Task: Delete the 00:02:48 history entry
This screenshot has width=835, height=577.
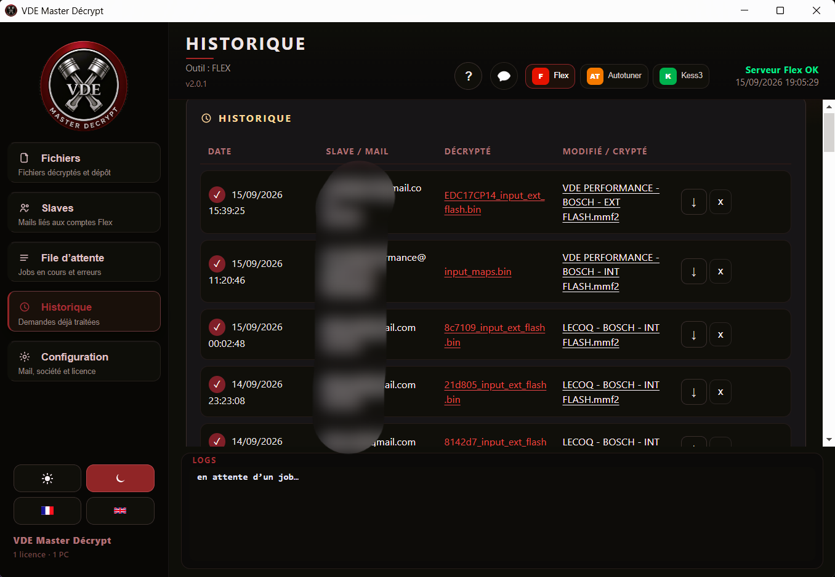Action: [720, 335]
